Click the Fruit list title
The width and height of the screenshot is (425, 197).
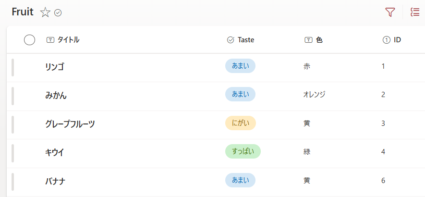click(23, 12)
